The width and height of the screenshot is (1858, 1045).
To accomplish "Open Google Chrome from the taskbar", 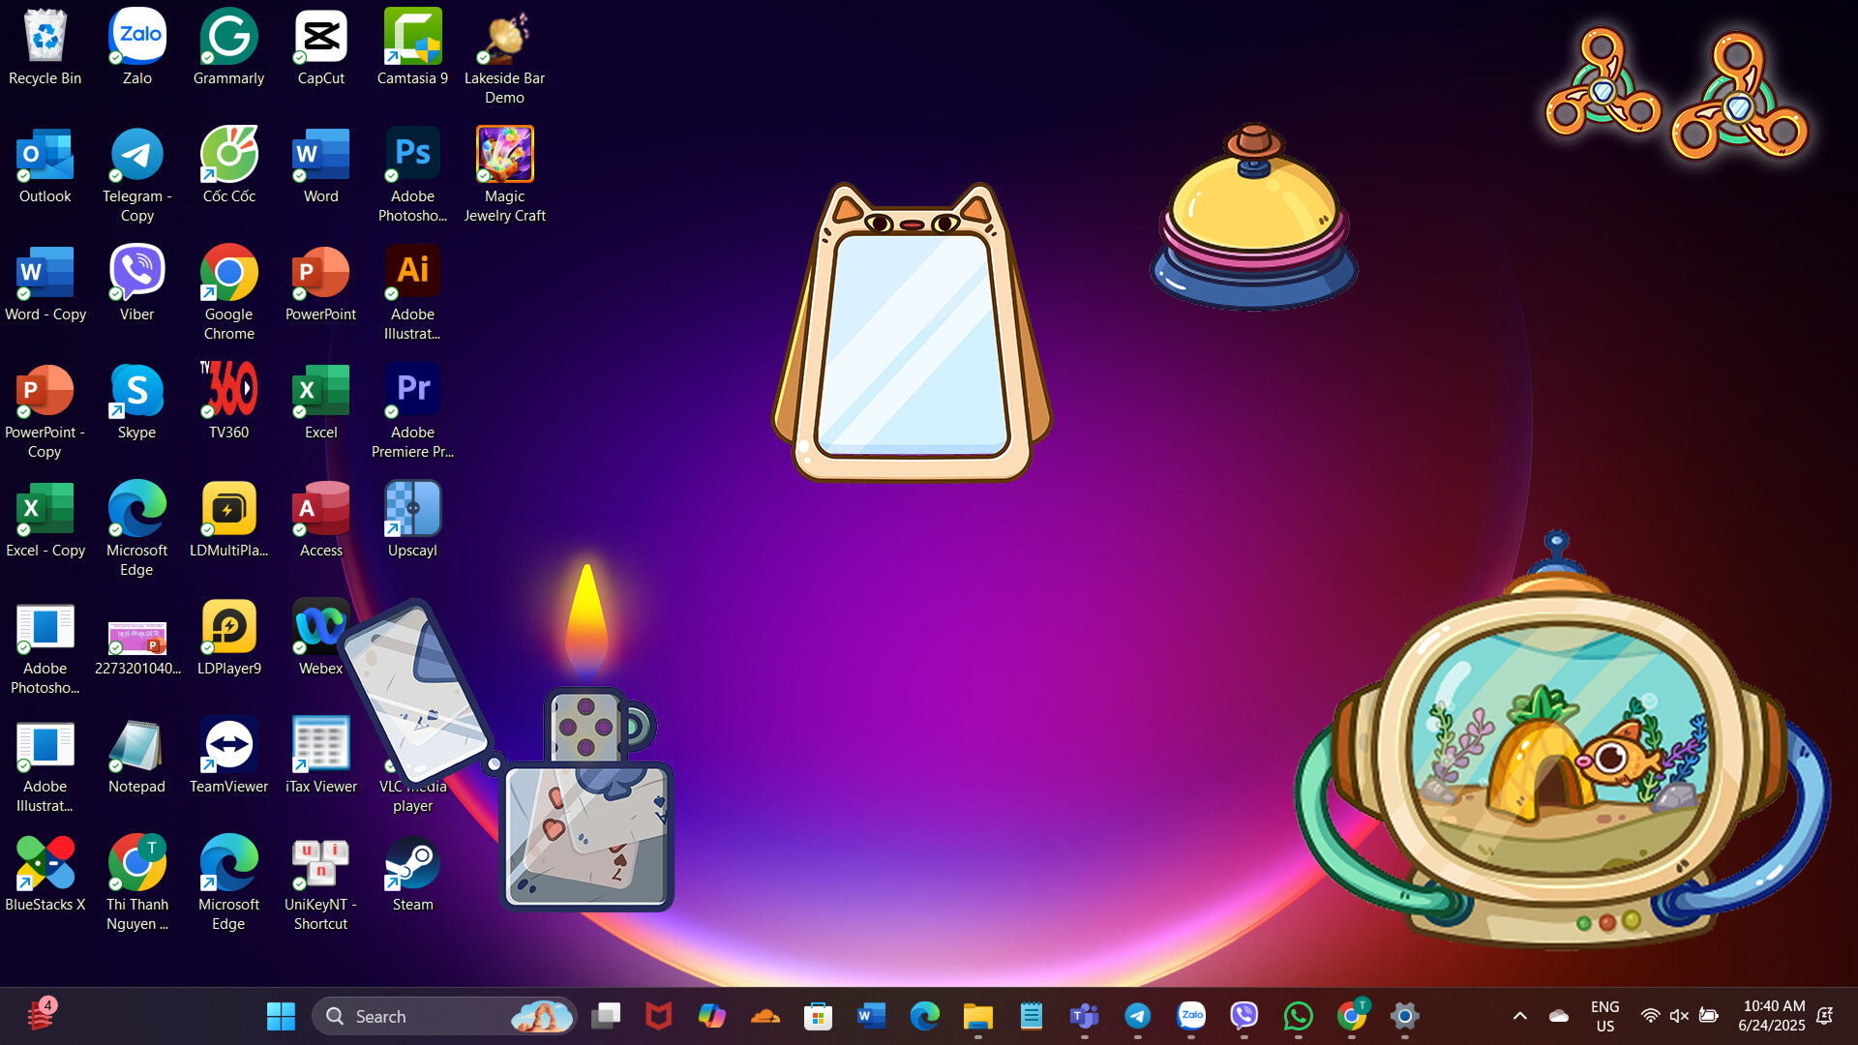I will click(1352, 1016).
